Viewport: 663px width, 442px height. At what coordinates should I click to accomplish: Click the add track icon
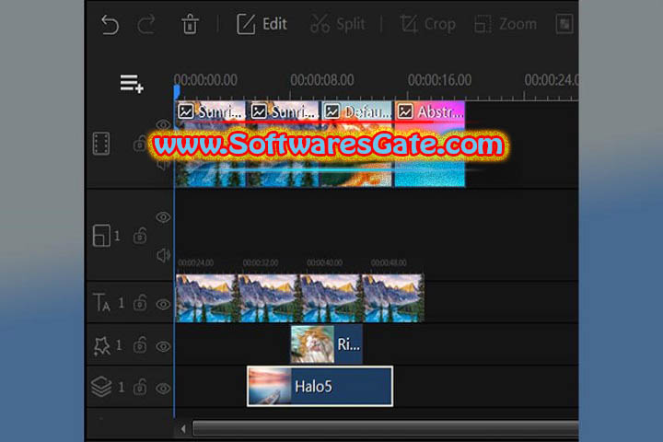[x=132, y=83]
